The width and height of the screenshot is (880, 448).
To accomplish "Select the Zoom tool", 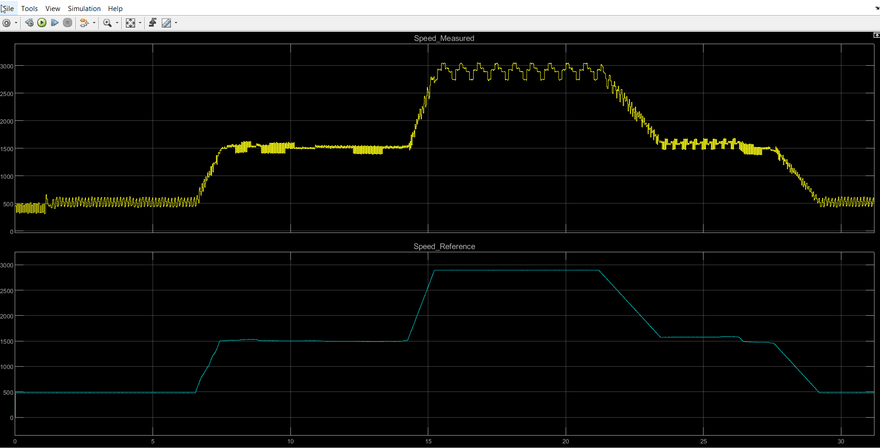I will (107, 23).
